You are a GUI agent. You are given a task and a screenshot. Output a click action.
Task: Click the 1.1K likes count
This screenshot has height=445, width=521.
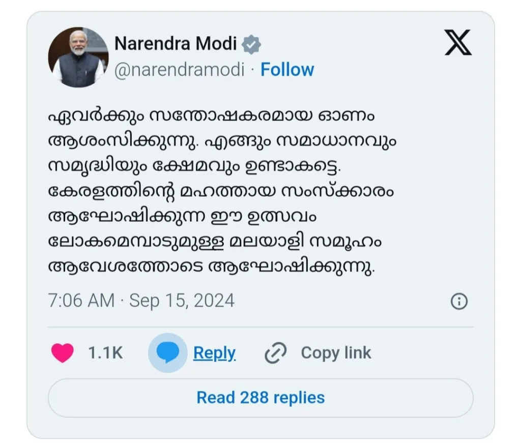coord(105,353)
